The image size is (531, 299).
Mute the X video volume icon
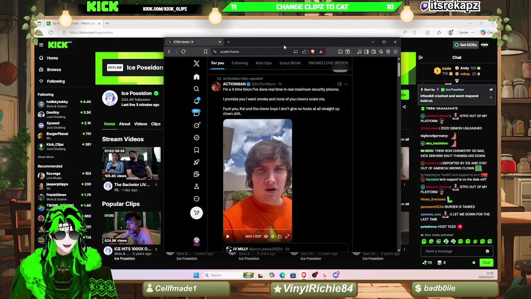(266, 236)
